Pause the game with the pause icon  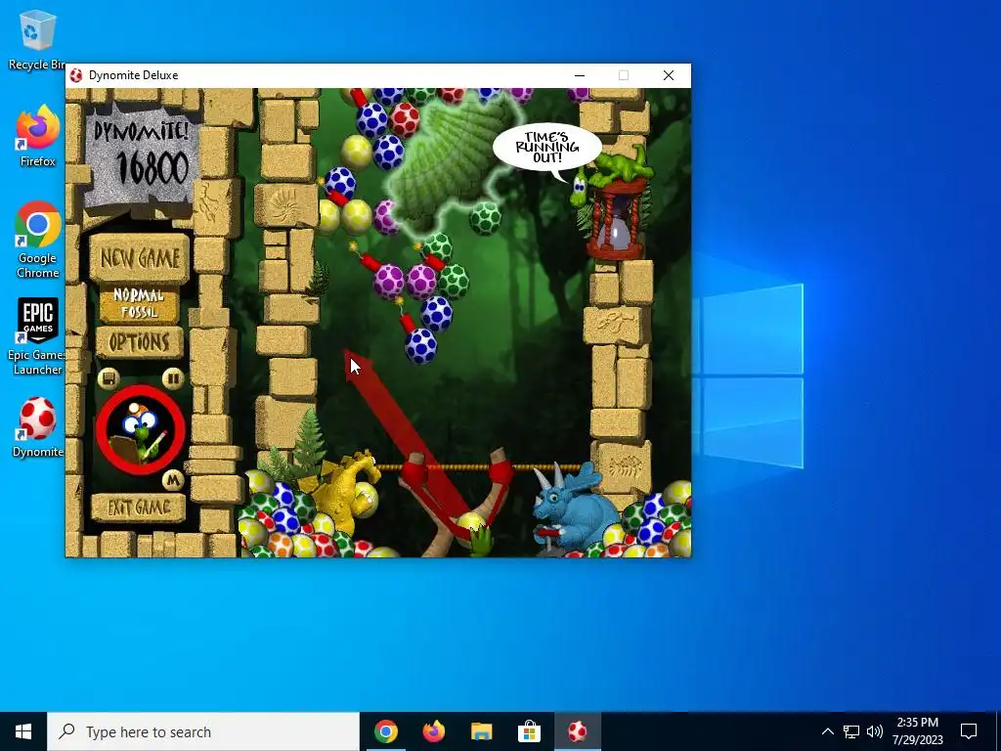point(172,378)
